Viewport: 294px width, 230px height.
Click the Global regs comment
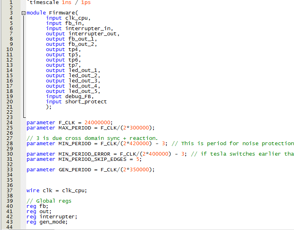pos(49,201)
